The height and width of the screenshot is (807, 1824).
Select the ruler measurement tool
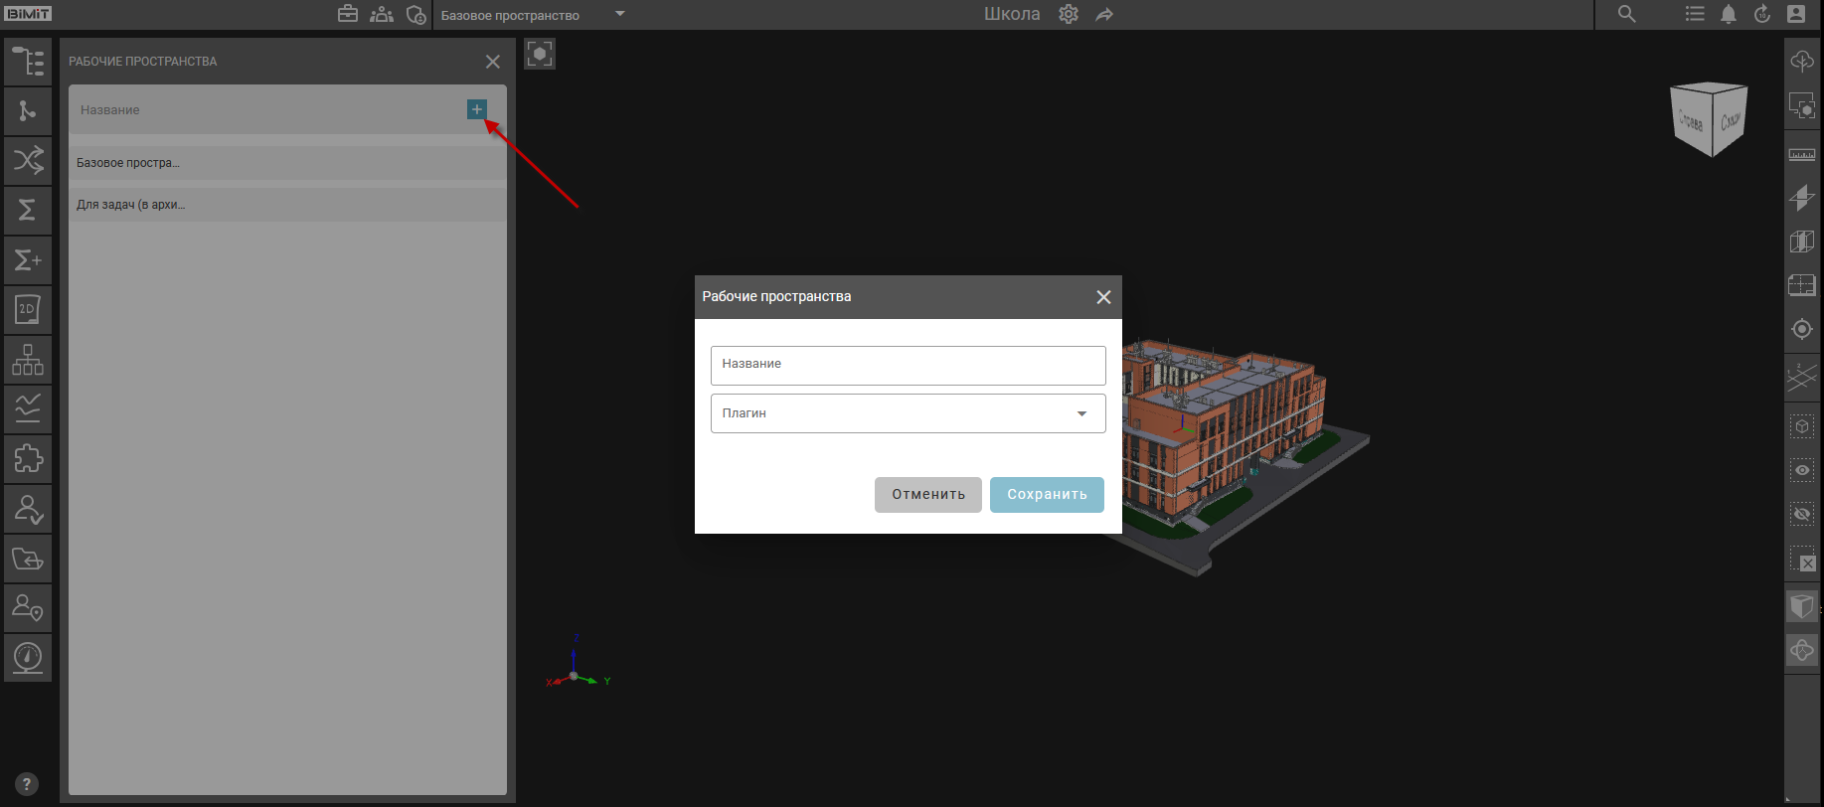(1801, 154)
